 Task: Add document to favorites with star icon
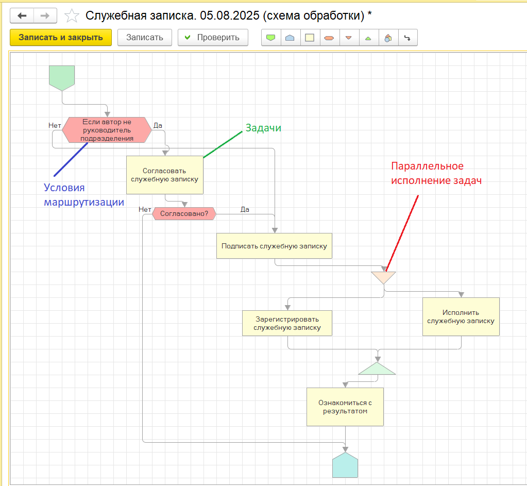coord(72,16)
